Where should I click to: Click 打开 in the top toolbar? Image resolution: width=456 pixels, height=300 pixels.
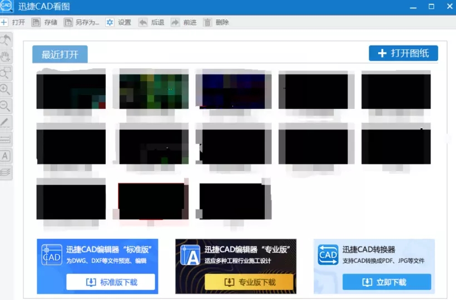point(13,22)
